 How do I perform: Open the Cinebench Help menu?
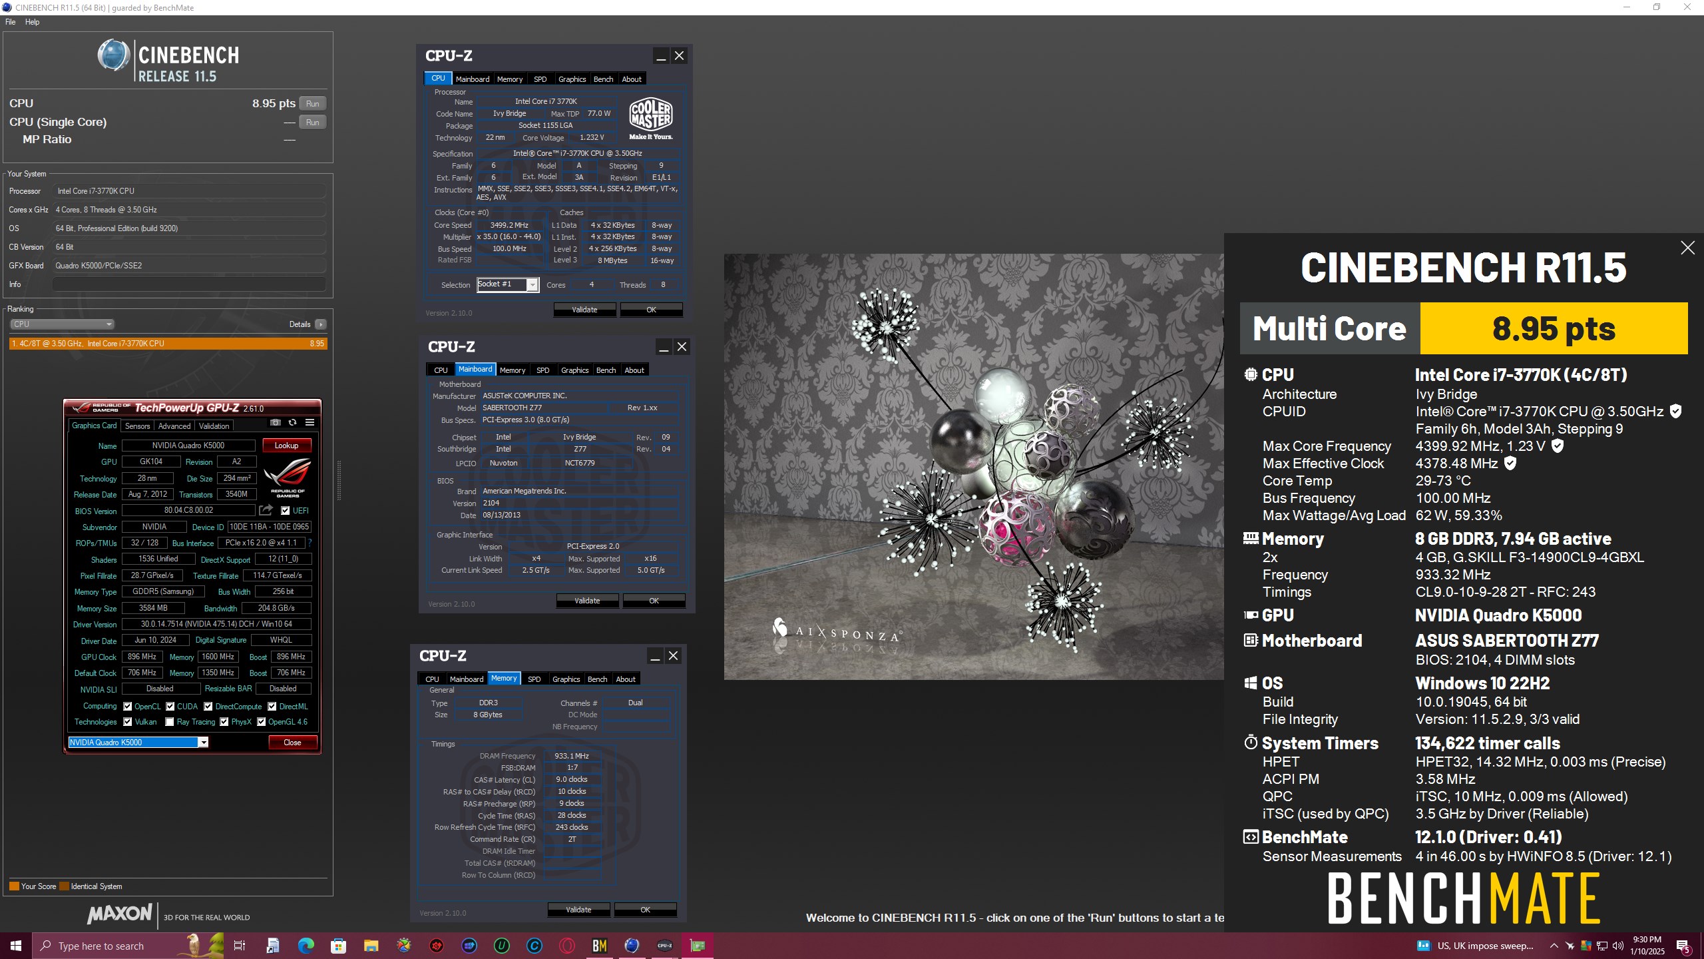point(32,22)
